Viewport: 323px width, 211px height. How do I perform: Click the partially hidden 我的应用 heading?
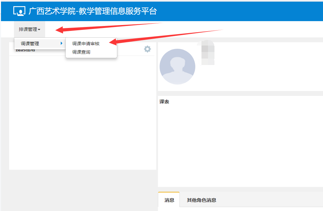click(x=25, y=50)
